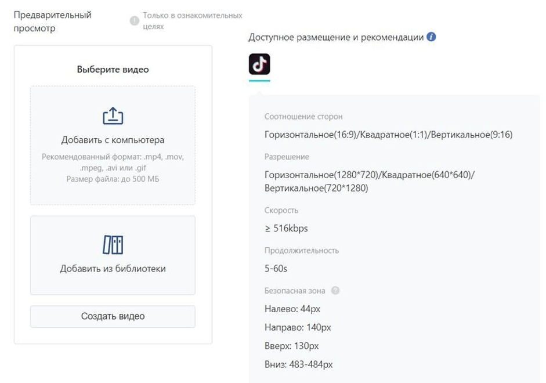Click the ≥ 516kbps speed value
Image resolution: width=546 pixels, height=383 pixels.
[286, 229]
